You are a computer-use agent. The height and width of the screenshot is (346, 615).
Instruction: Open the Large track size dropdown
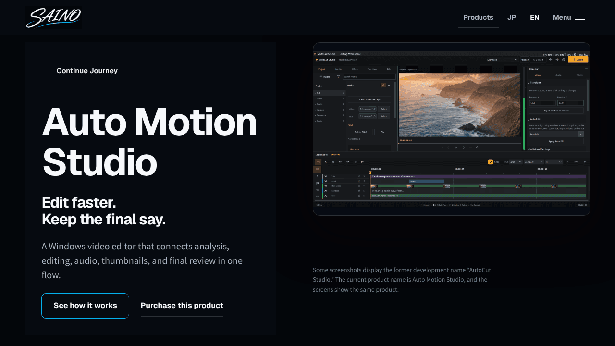click(516, 162)
